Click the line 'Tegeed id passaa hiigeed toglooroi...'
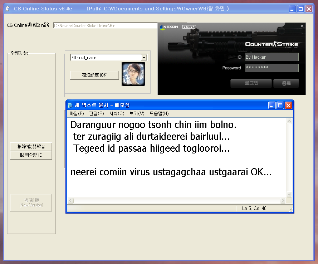The height and width of the screenshot is (264, 318). coord(151,148)
